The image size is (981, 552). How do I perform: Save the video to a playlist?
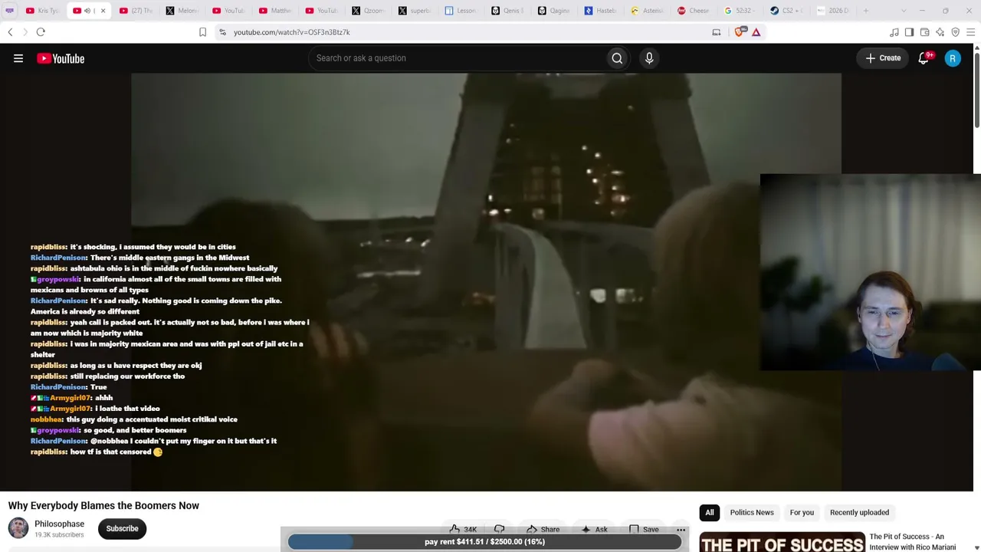[644, 529]
